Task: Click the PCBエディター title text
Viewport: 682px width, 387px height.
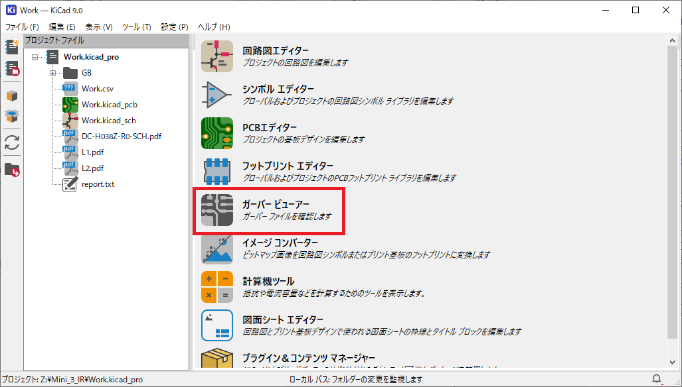Action: tap(270, 127)
